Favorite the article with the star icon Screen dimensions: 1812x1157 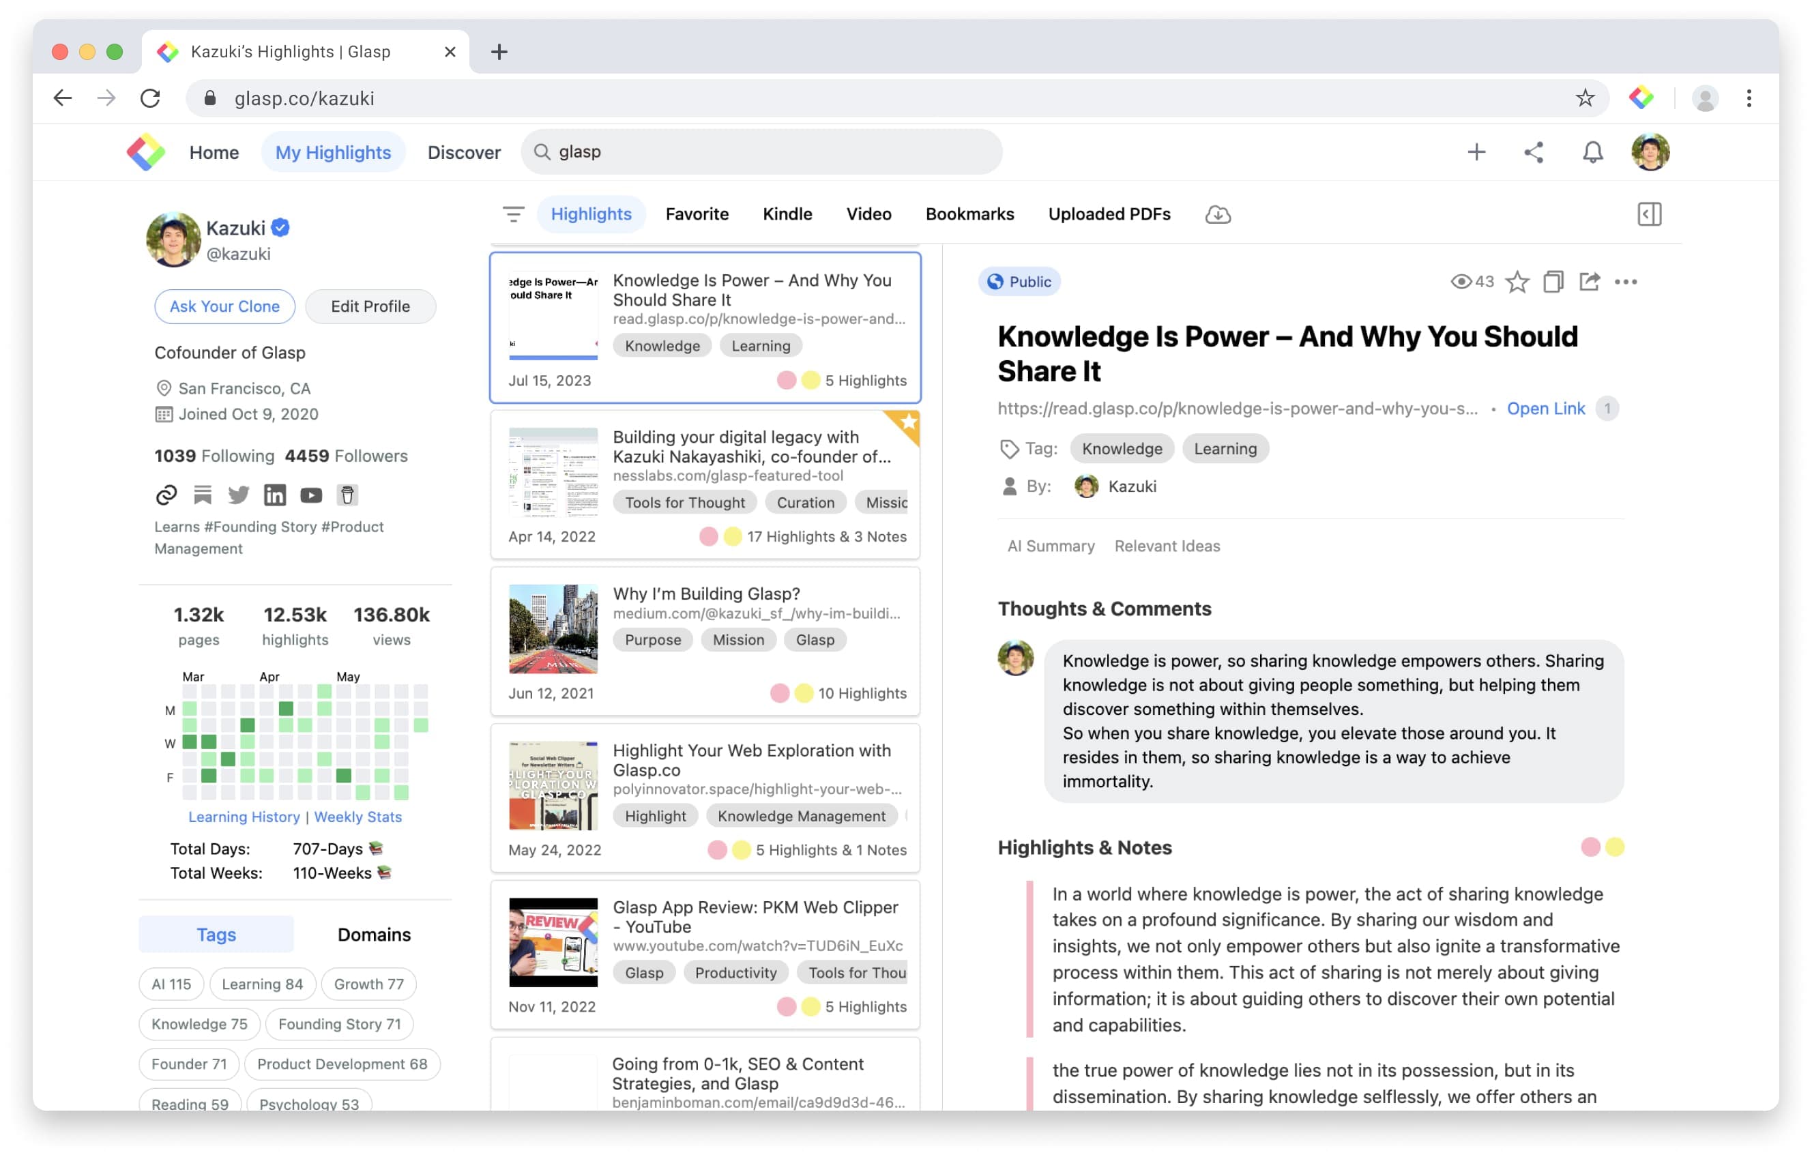click(x=1517, y=281)
